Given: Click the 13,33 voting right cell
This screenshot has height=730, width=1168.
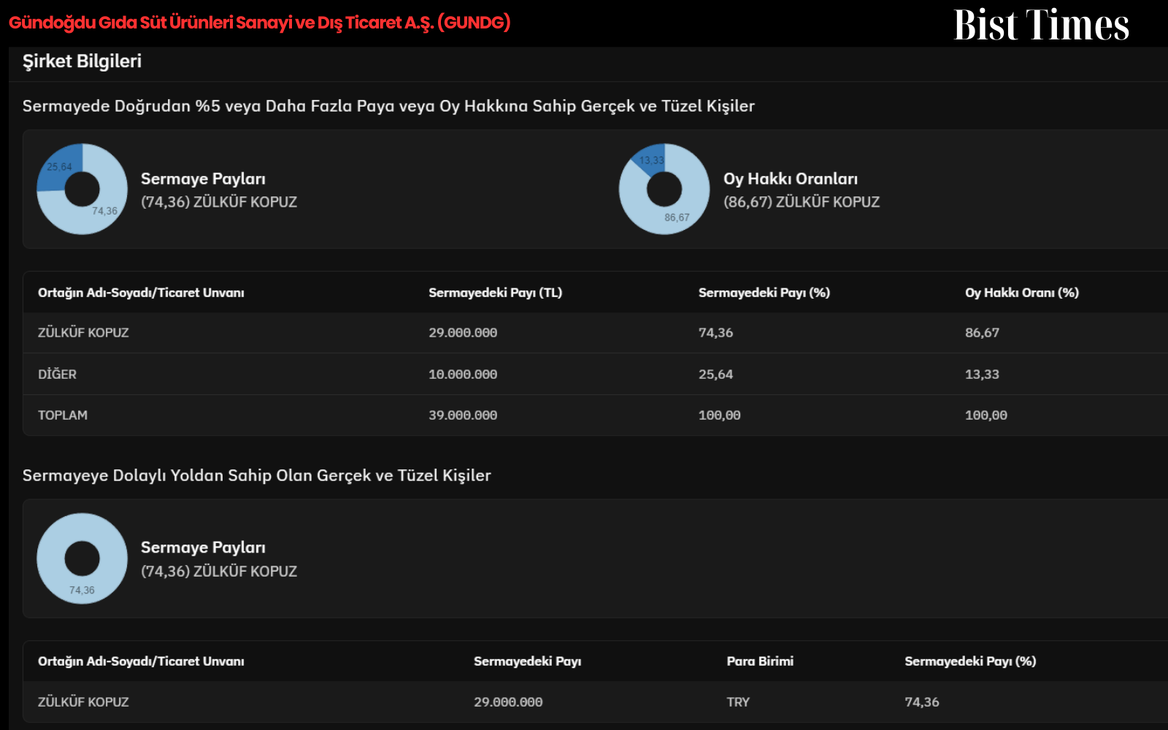Looking at the screenshot, I should [x=982, y=374].
